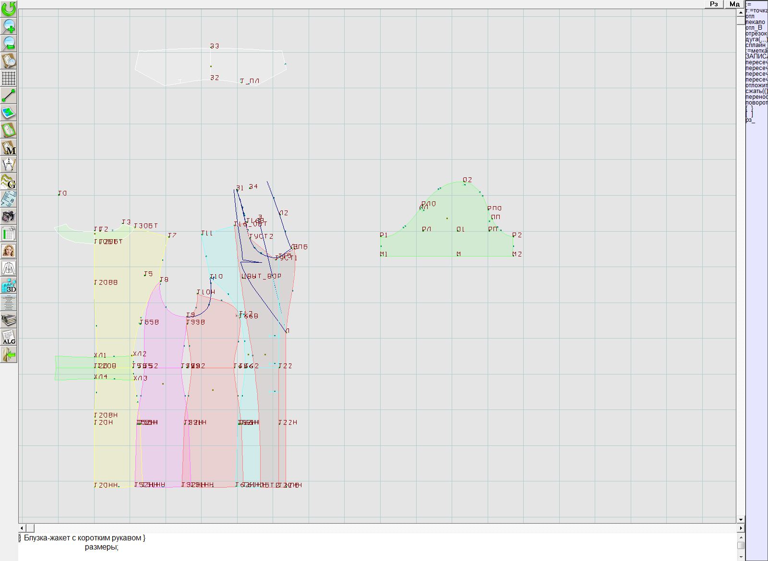
Task: Toggle the grid display icon
Action: coord(9,78)
